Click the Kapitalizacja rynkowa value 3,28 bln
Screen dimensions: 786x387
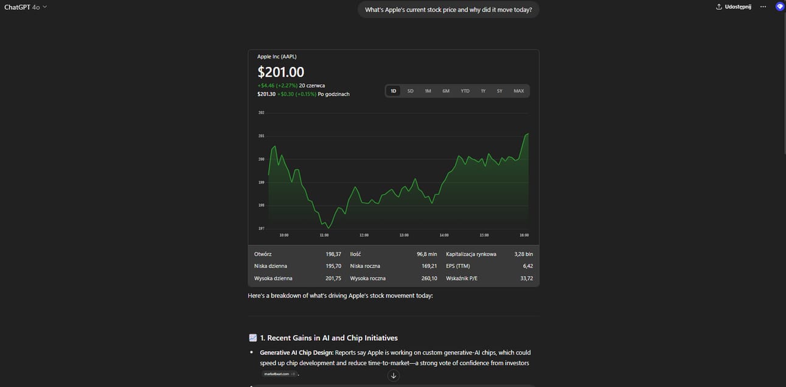(x=523, y=254)
